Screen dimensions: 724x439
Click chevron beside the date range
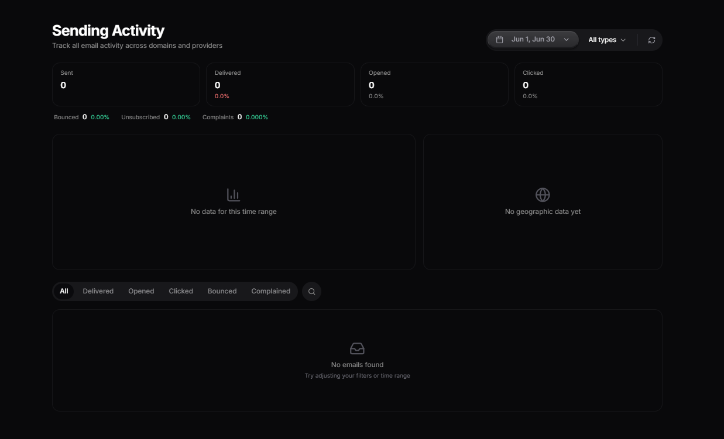[566, 40]
